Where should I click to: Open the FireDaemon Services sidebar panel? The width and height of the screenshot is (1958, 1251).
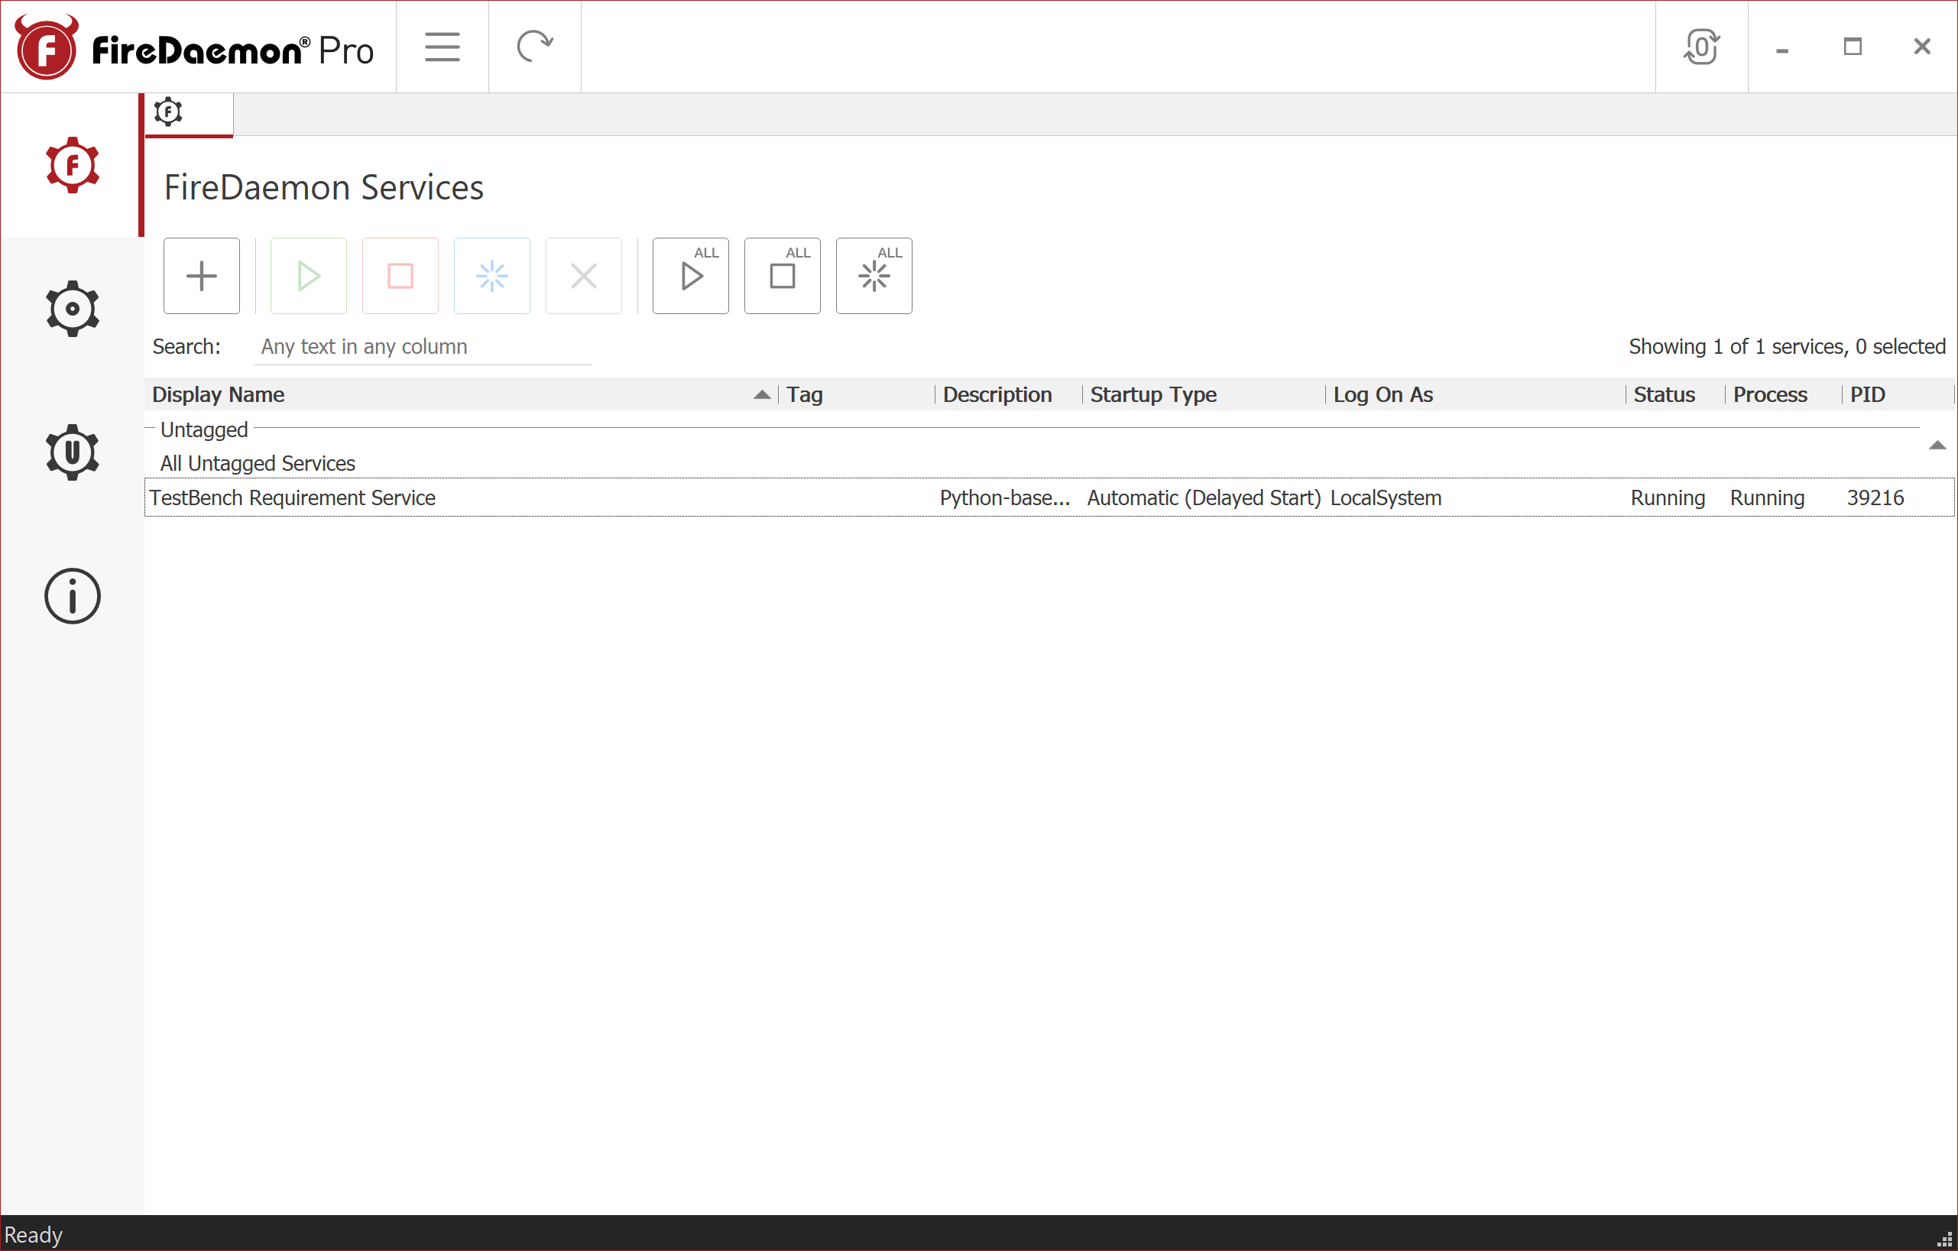click(x=73, y=165)
